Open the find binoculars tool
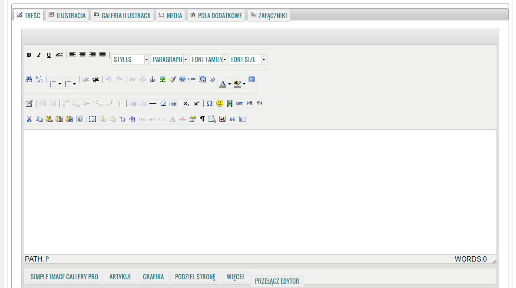 [x=29, y=79]
